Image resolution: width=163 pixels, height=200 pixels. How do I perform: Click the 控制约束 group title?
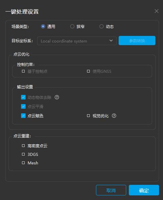(x=26, y=64)
